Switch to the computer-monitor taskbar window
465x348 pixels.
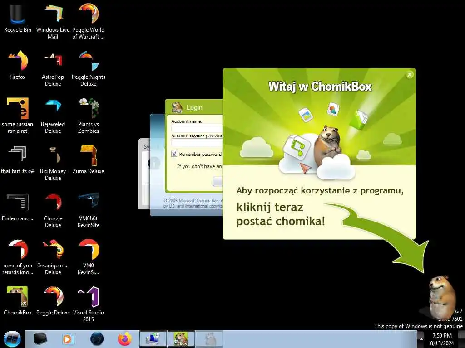point(153,339)
